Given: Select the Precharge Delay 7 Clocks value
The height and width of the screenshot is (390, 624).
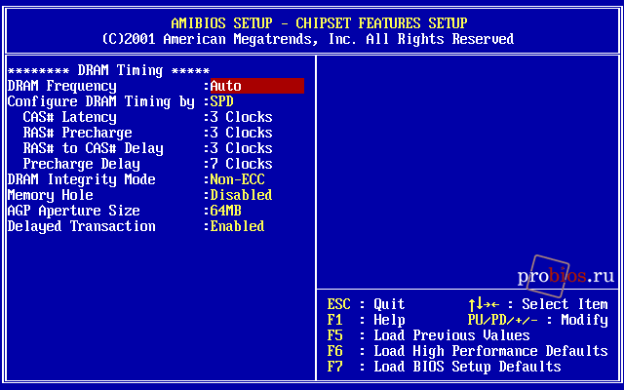Looking at the screenshot, I should pos(241,164).
